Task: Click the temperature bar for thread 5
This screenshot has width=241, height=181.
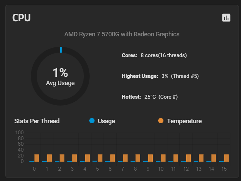Action: tap(100, 158)
